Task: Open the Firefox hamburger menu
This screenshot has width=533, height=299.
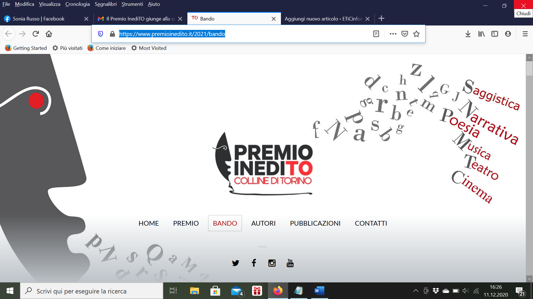Action: (x=525, y=34)
